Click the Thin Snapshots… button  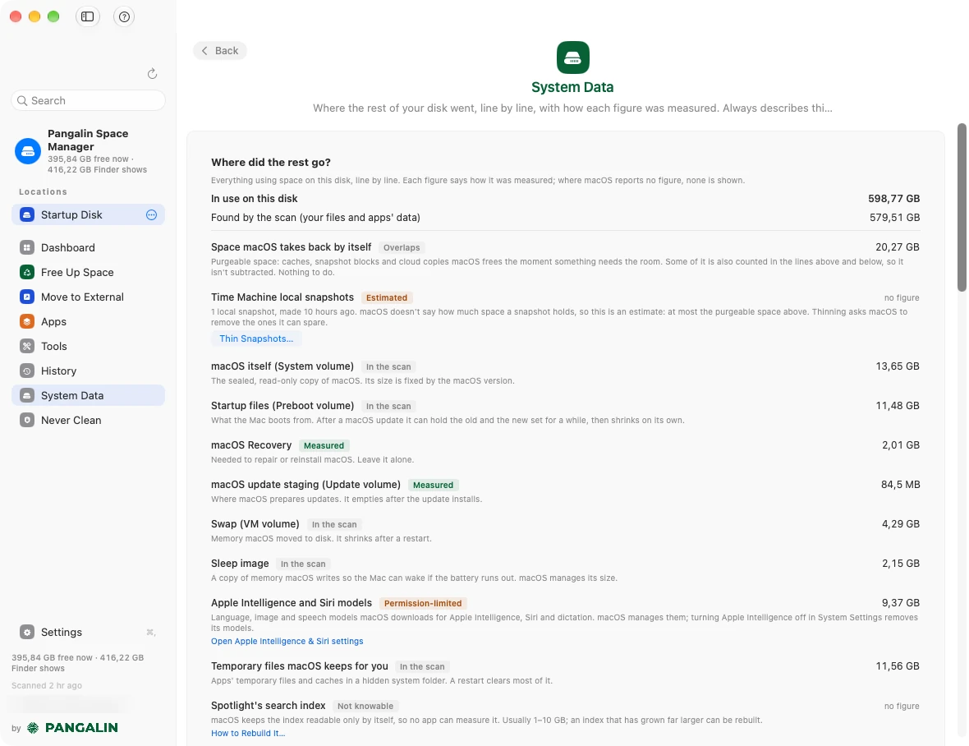pos(256,338)
